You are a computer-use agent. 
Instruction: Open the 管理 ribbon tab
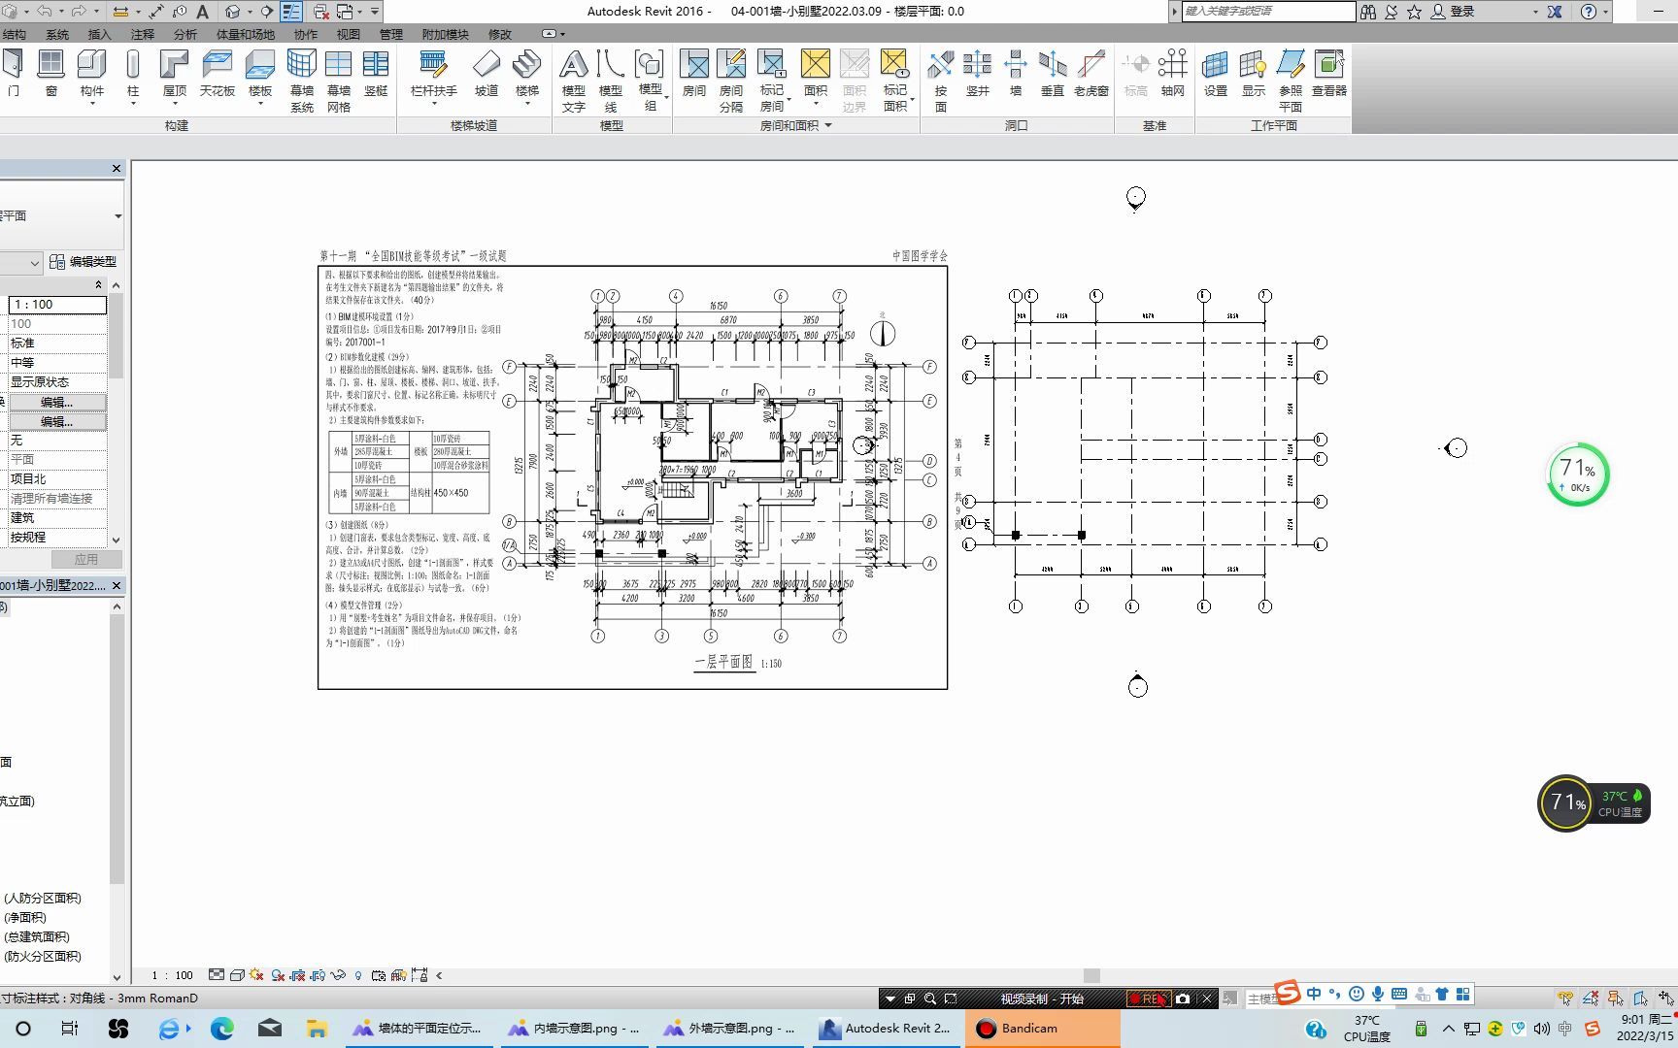391,34
